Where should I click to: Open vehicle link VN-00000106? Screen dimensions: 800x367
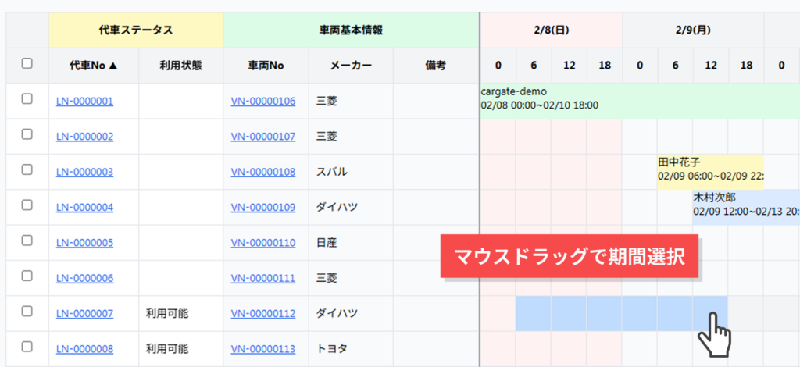pyautogui.click(x=263, y=101)
